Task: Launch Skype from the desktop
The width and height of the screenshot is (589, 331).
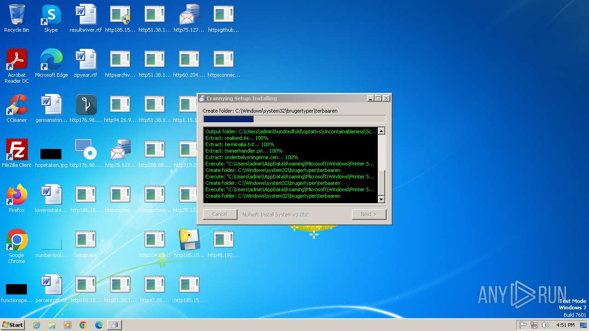Action: pyautogui.click(x=51, y=18)
